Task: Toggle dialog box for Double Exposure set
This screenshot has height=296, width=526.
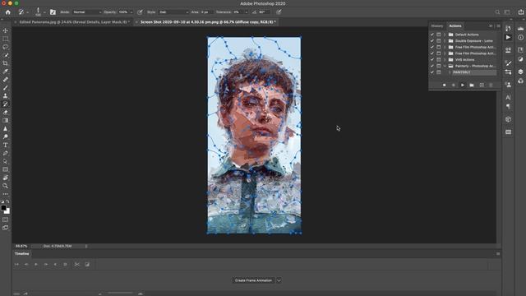Action: (438, 41)
